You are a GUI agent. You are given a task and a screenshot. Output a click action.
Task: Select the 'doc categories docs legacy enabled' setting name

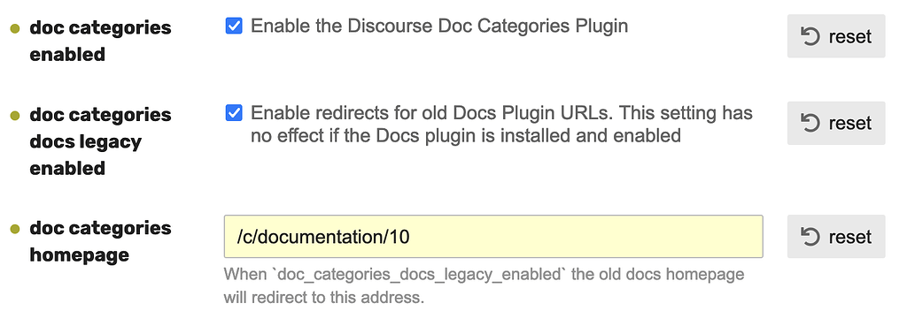[x=100, y=141]
